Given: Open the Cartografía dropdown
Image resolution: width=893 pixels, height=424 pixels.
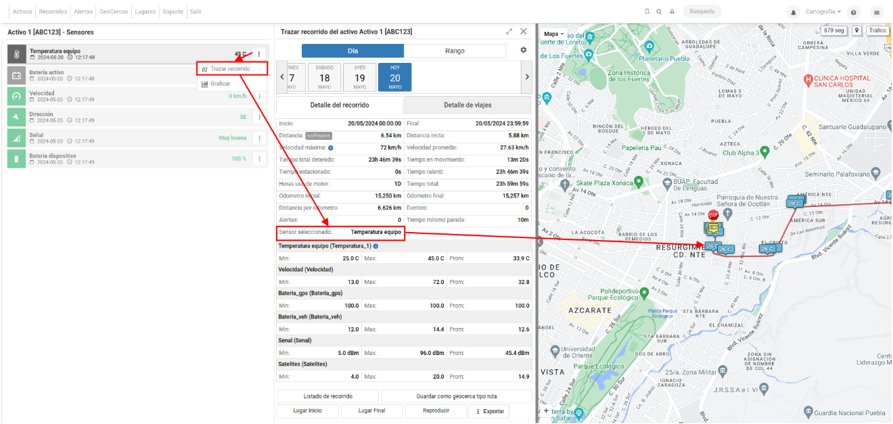Looking at the screenshot, I should 823,11.
